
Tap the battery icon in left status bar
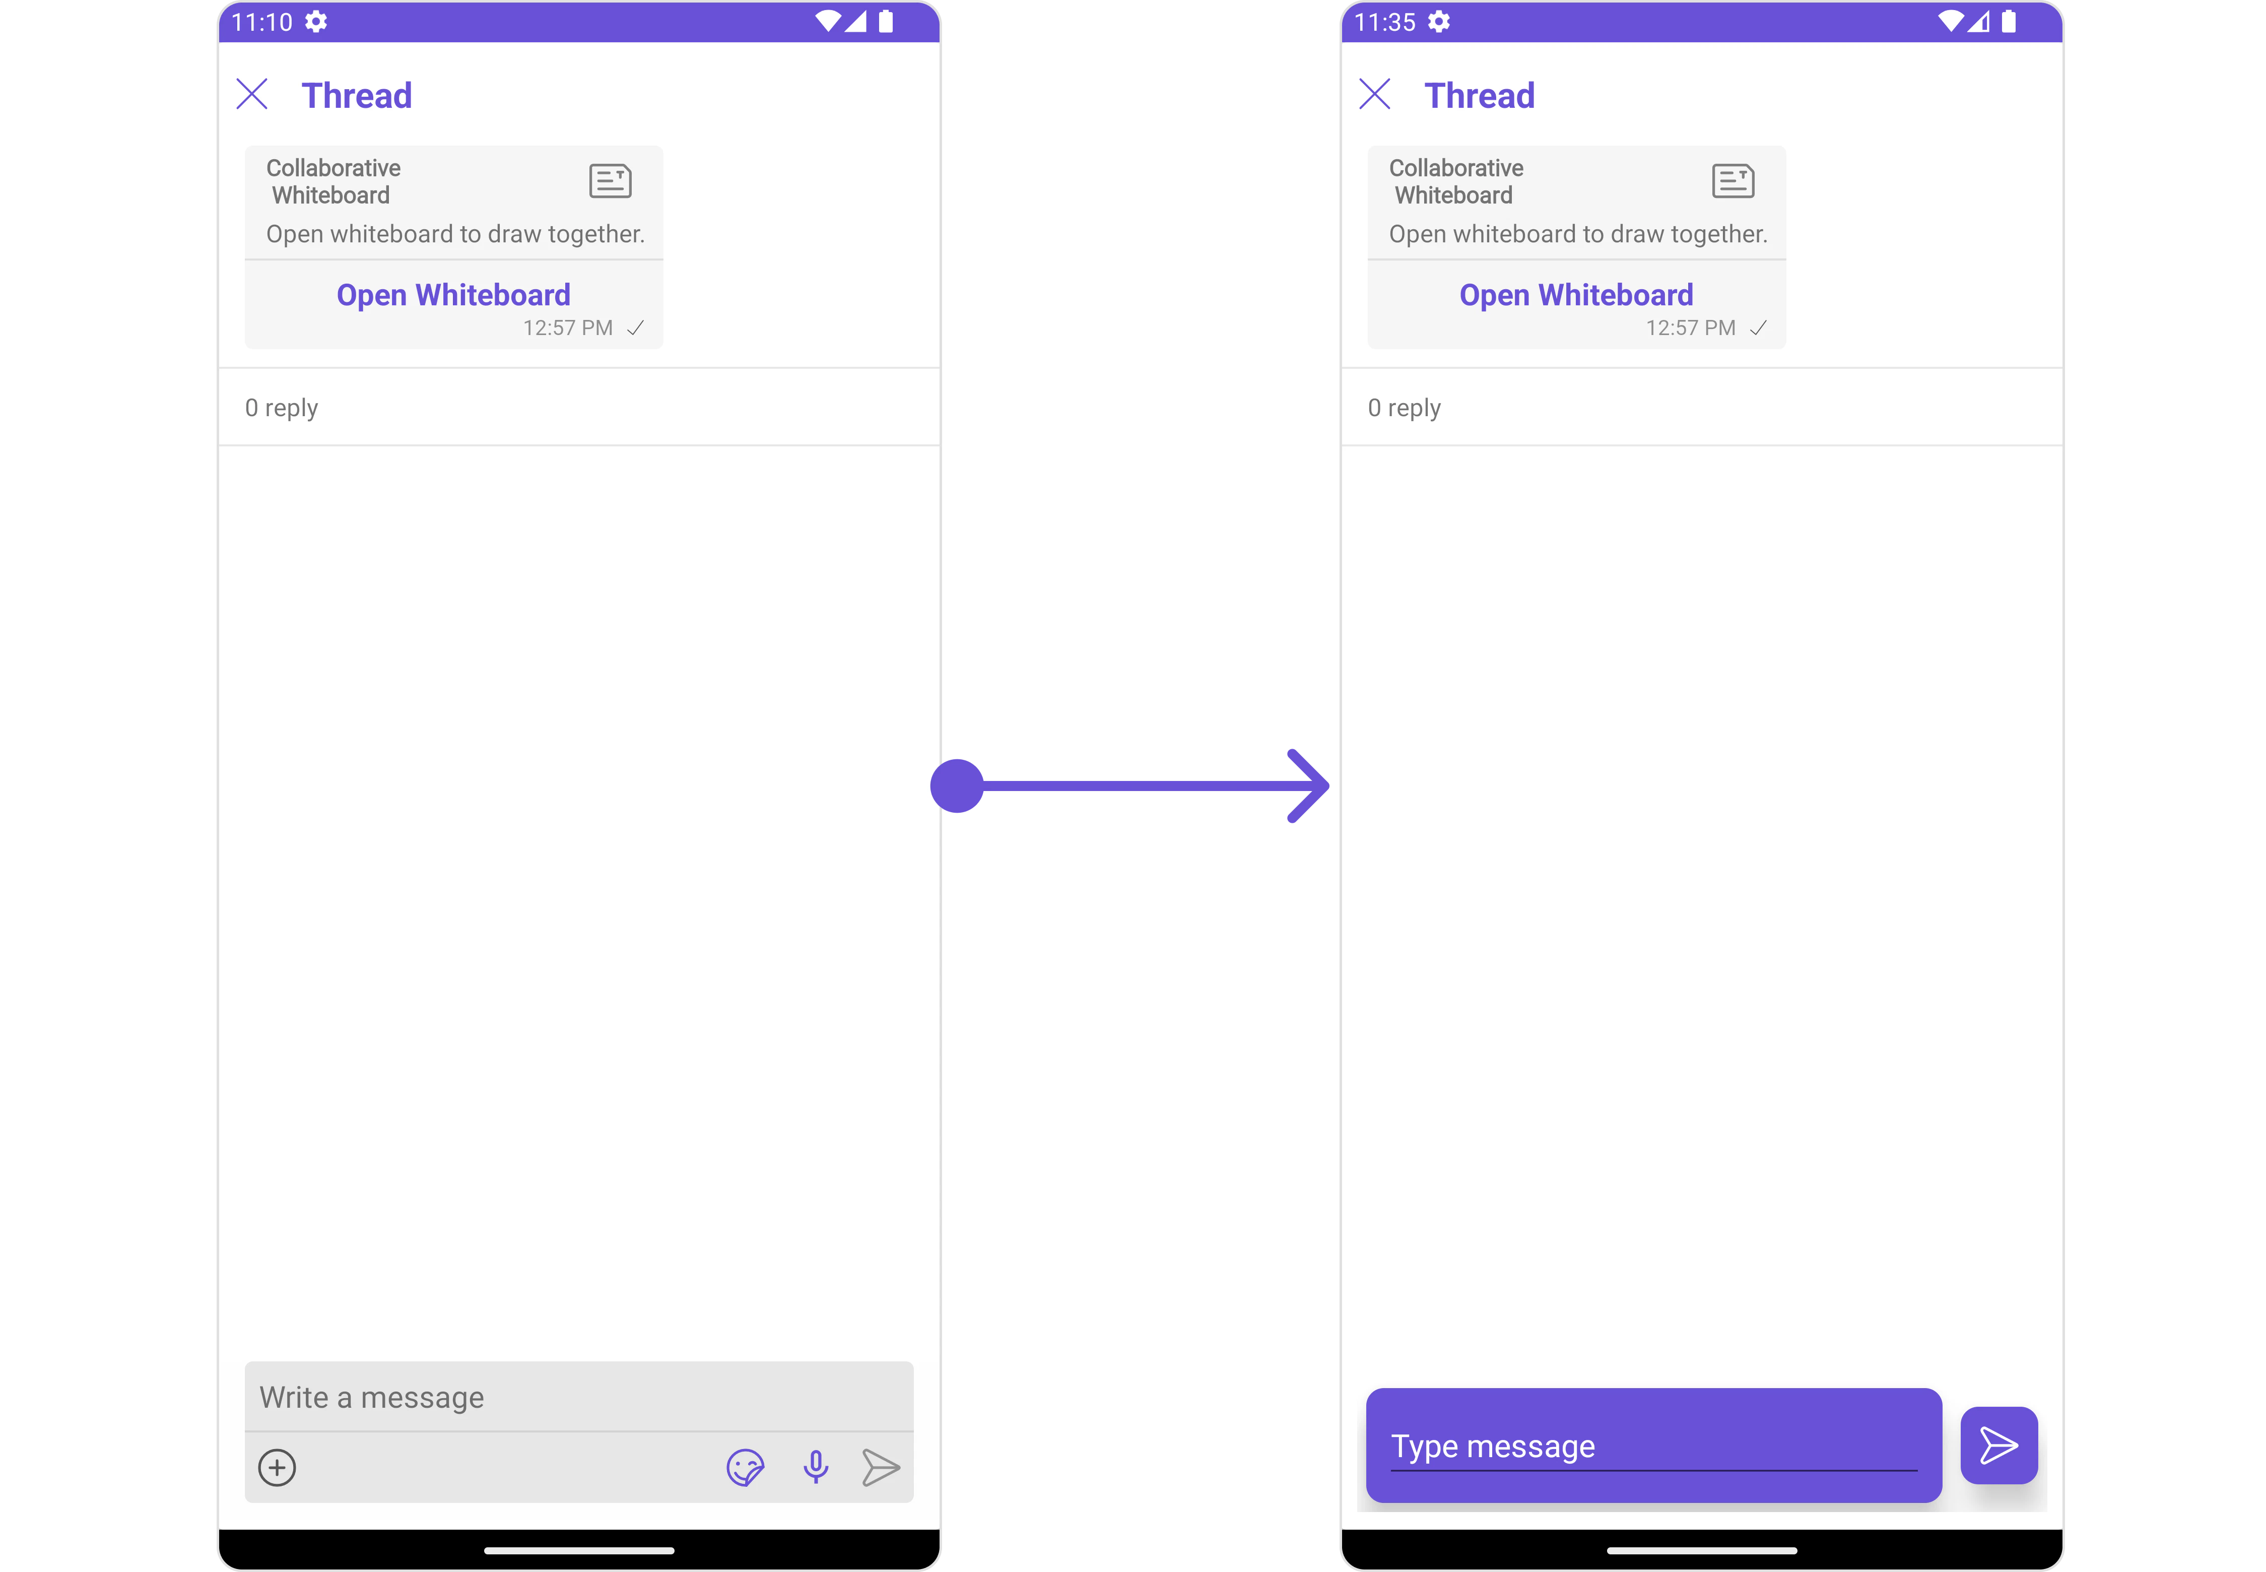tap(885, 22)
